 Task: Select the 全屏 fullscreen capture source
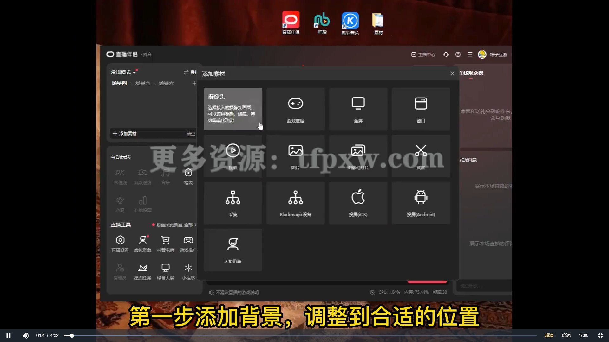[x=358, y=109]
